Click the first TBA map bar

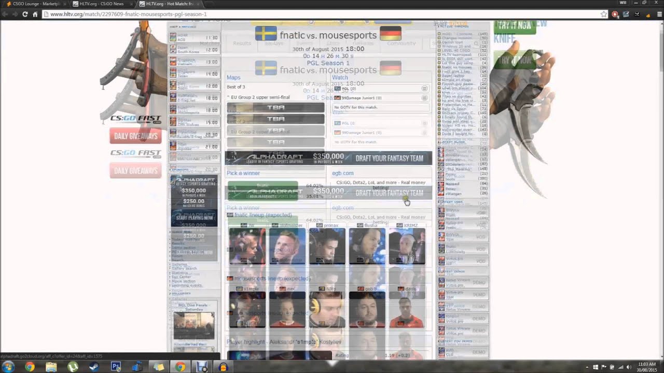(x=275, y=107)
